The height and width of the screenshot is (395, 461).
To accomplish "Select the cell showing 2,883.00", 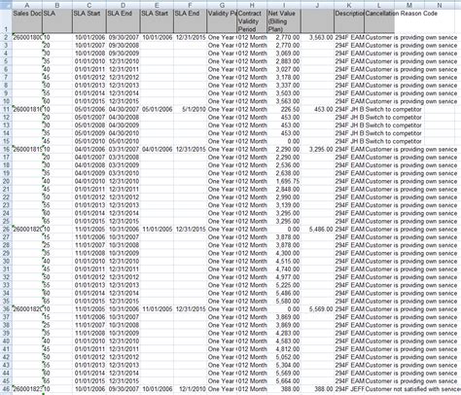I will tap(284, 61).
